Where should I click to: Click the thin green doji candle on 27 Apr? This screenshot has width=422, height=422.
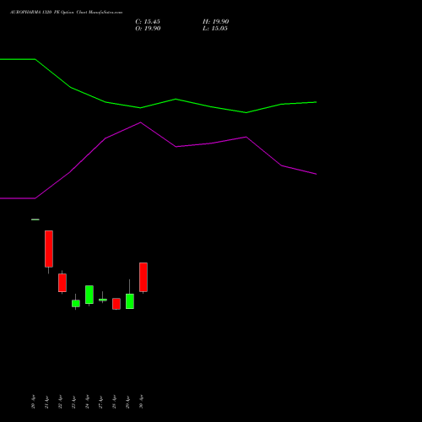coord(103,300)
